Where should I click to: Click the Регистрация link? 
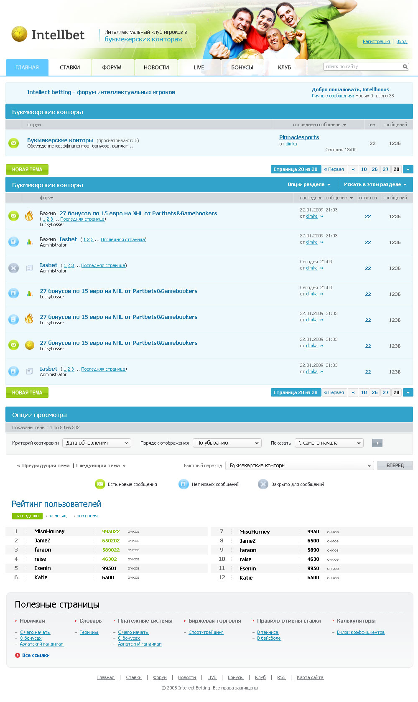click(376, 41)
